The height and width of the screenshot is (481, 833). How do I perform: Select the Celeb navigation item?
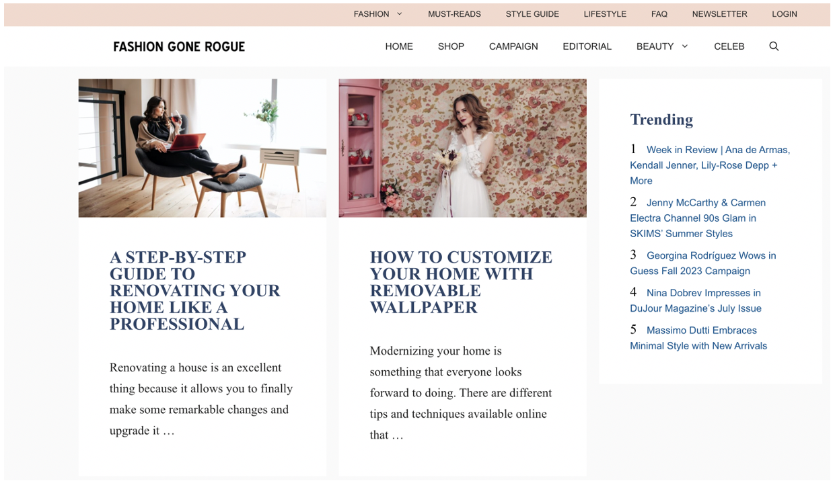point(729,46)
